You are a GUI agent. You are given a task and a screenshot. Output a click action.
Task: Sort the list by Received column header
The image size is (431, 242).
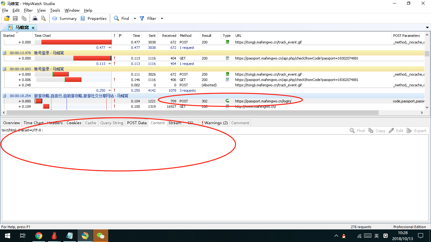click(x=169, y=36)
